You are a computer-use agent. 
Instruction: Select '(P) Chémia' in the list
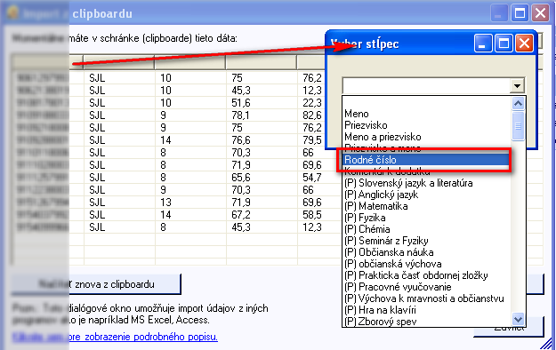[x=367, y=229]
